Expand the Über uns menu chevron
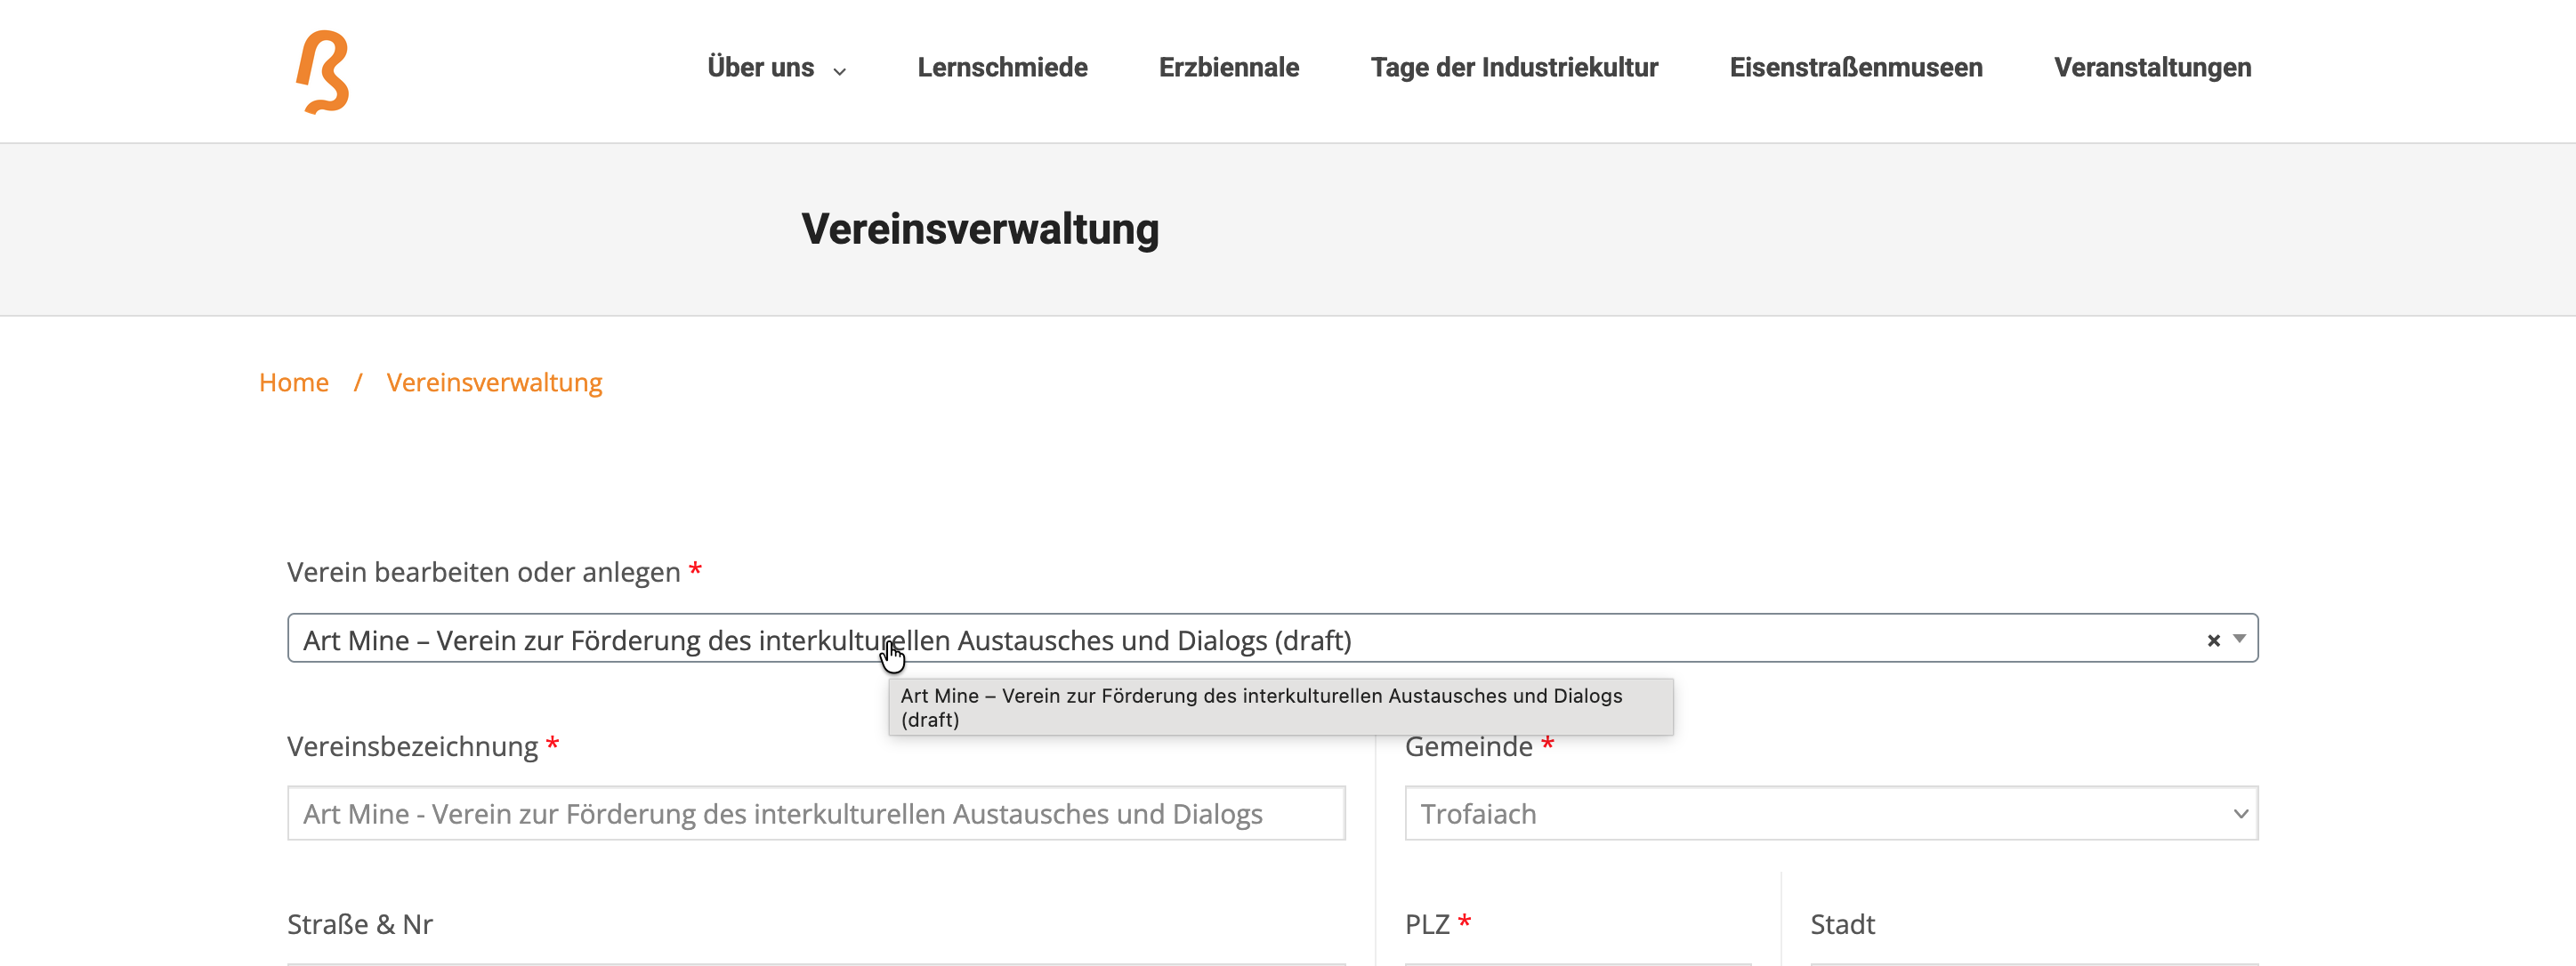The height and width of the screenshot is (966, 2576). (840, 71)
